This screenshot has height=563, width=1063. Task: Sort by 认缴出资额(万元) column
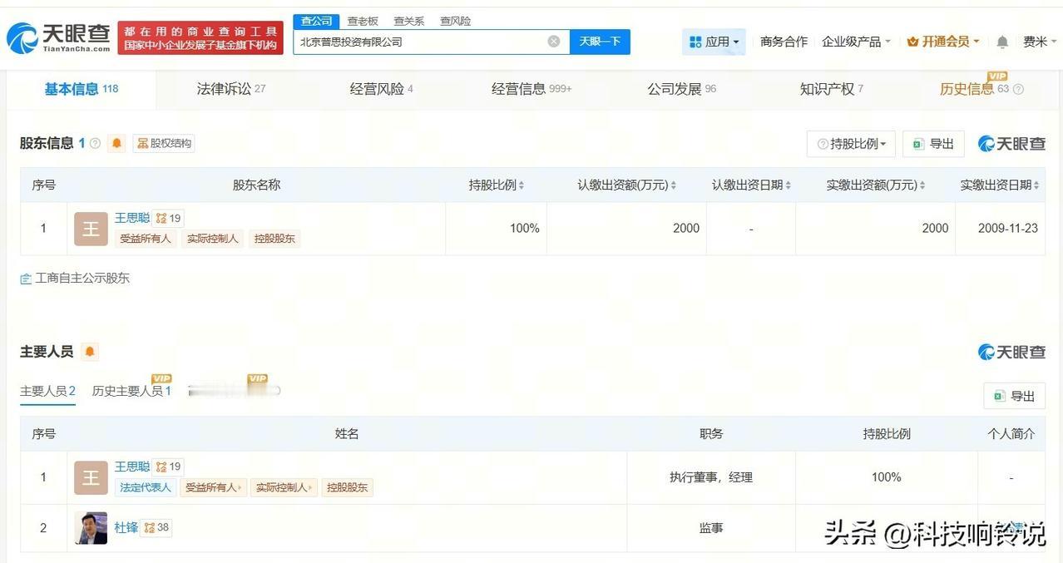click(x=627, y=185)
